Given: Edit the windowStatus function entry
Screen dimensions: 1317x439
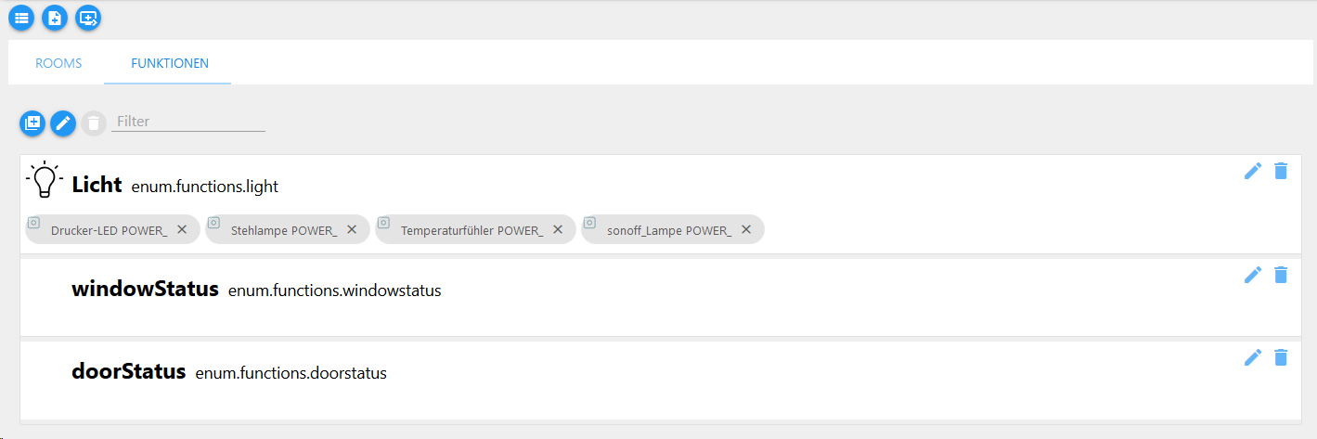Looking at the screenshot, I should point(1253,275).
